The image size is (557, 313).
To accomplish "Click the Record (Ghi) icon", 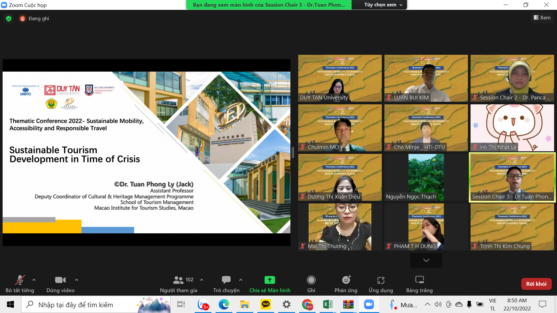I will [x=311, y=280].
